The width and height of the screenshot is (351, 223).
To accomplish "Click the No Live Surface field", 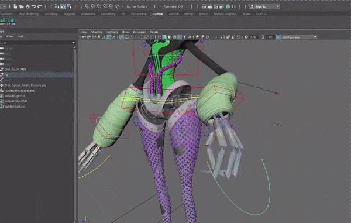I will coord(137,6).
